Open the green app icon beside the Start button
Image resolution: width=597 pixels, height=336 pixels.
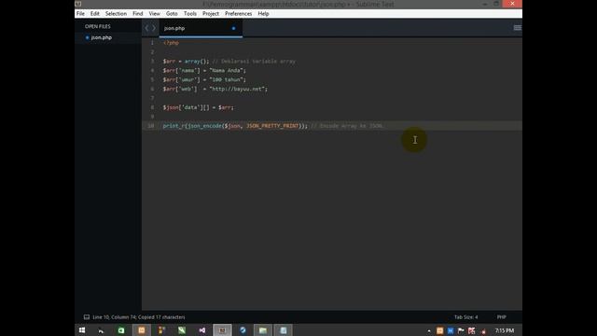121,330
